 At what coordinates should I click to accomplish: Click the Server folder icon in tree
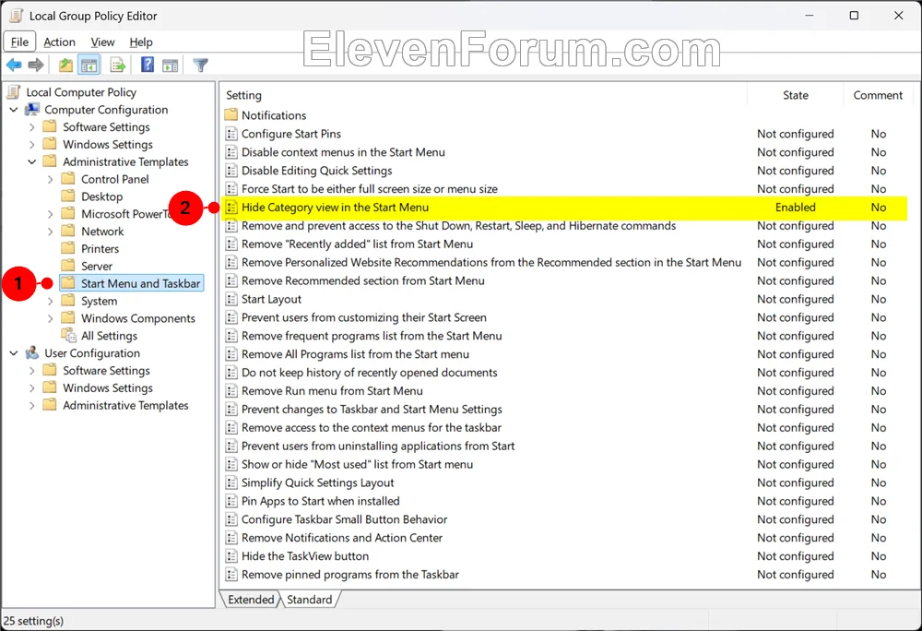coord(68,265)
